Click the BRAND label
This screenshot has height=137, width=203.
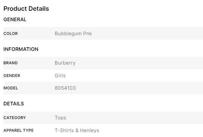10,63
